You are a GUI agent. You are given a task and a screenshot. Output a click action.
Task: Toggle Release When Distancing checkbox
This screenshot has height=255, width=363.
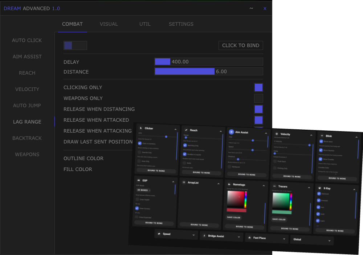click(258, 109)
